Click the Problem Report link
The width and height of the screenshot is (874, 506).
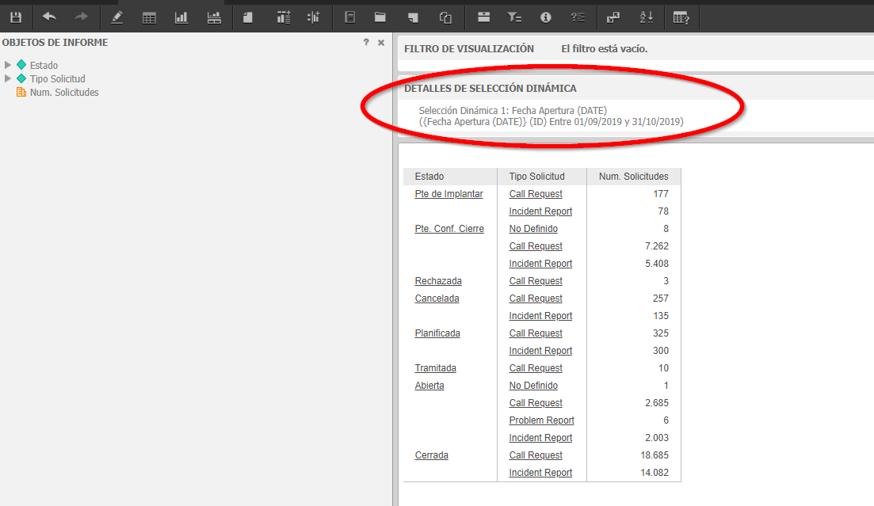click(x=542, y=420)
